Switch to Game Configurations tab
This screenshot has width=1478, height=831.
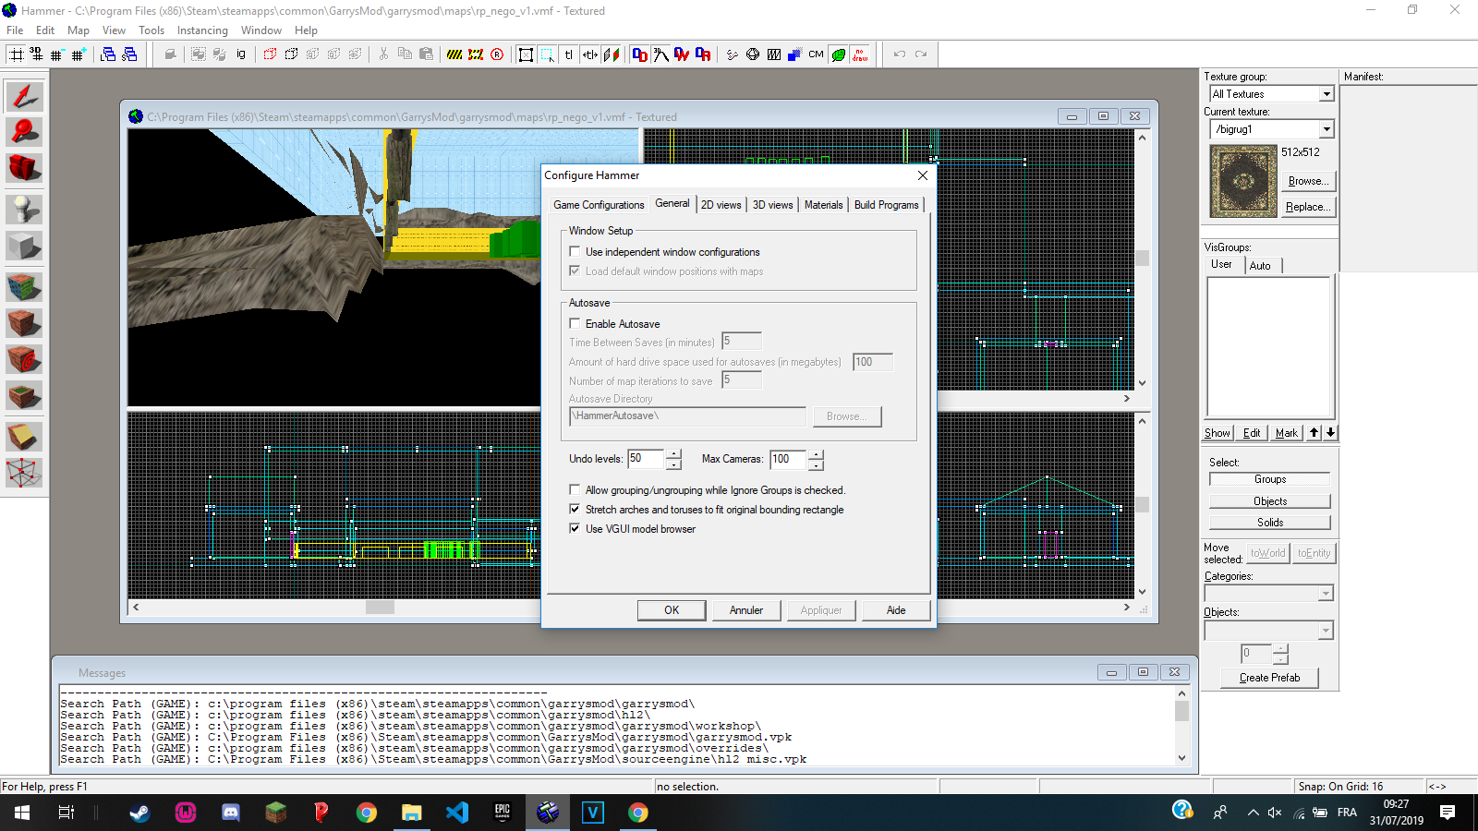[599, 205]
